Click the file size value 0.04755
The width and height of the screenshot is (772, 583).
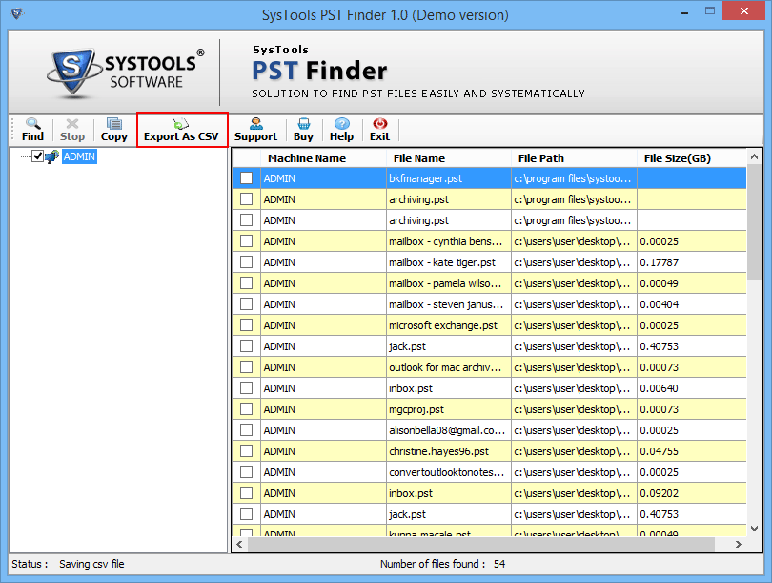(x=659, y=451)
